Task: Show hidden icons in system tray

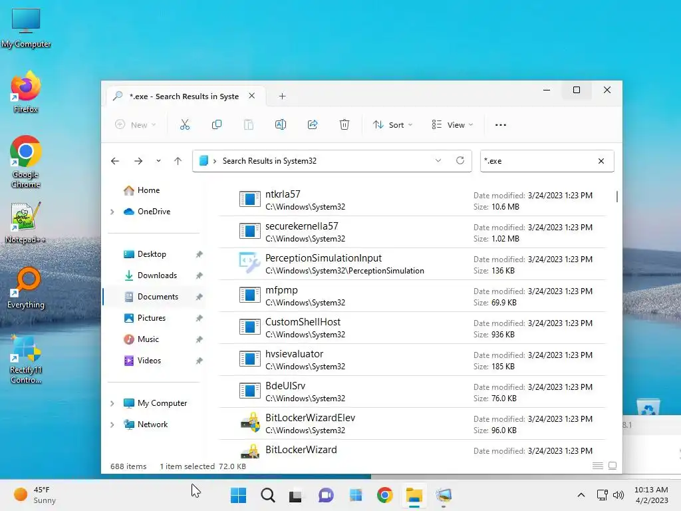Action: 581,495
